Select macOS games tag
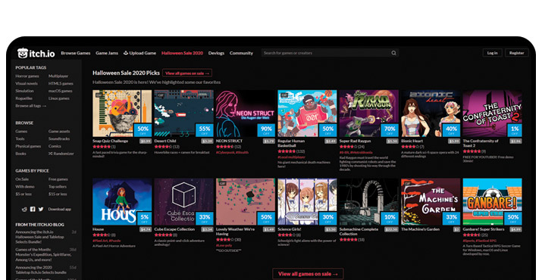 click(x=61, y=91)
